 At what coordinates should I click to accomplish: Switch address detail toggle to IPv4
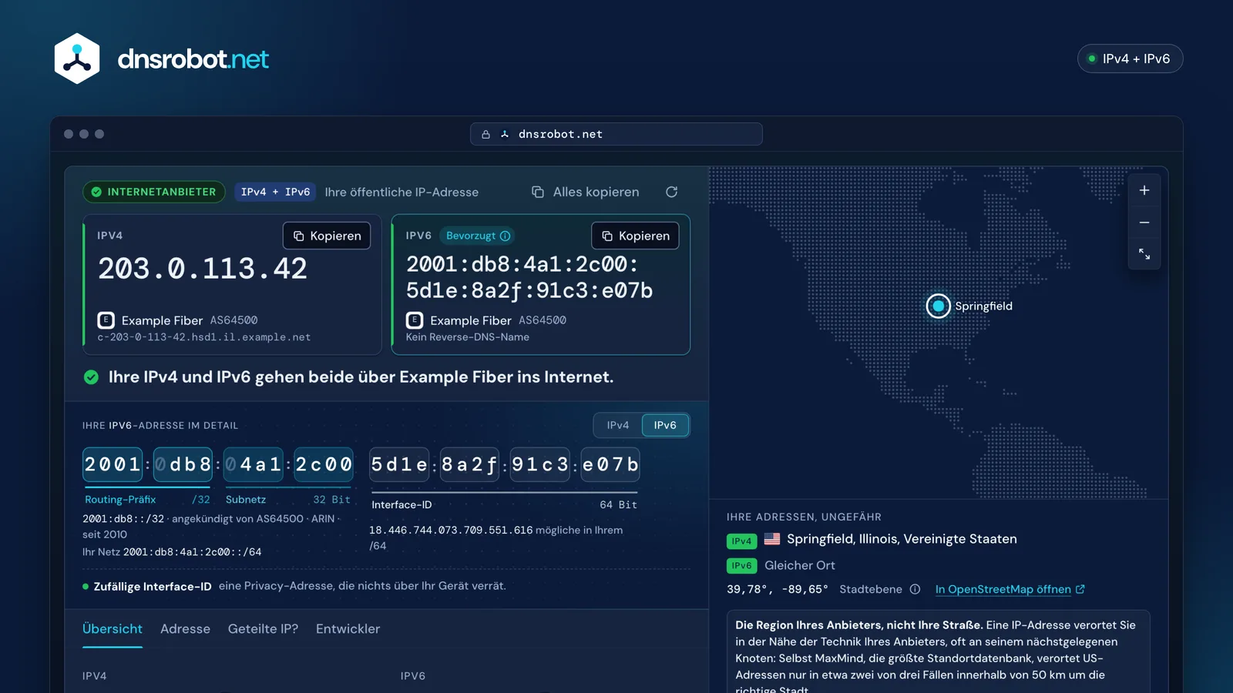pyautogui.click(x=617, y=425)
